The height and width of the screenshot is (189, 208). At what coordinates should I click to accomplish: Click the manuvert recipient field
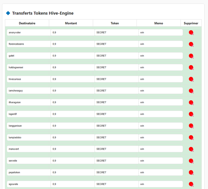[29, 149]
